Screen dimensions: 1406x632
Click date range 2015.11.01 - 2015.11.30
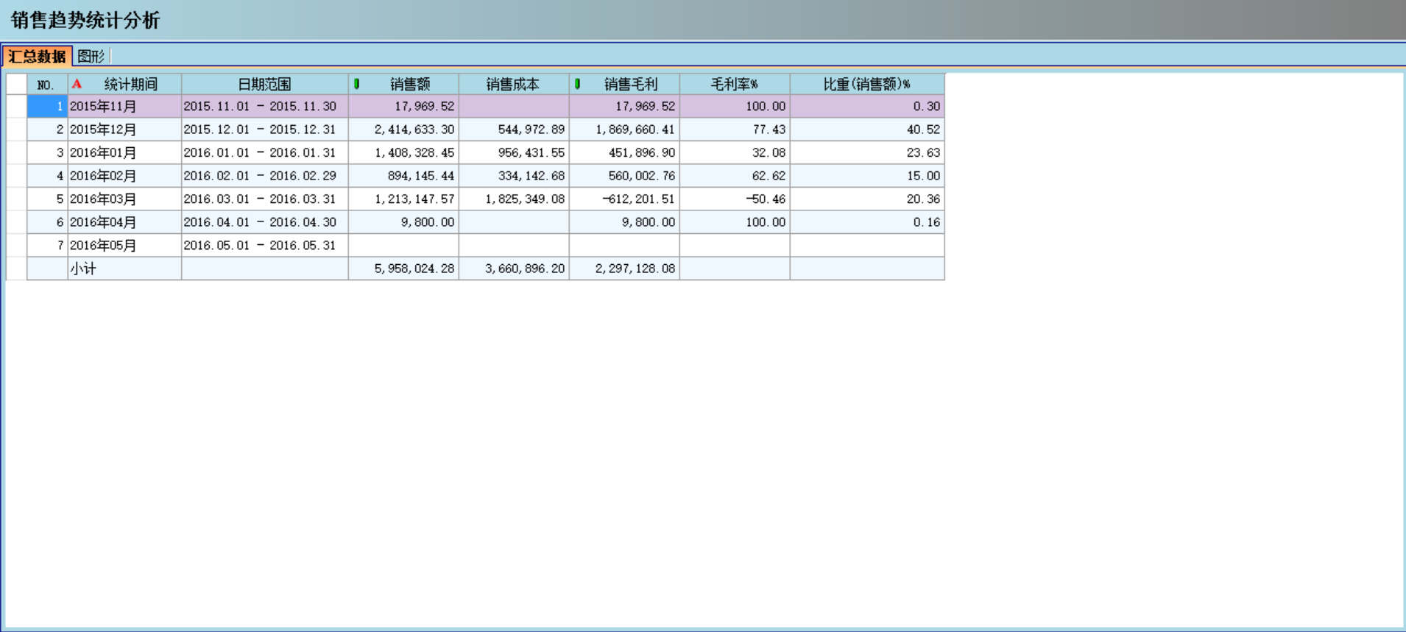click(x=265, y=106)
